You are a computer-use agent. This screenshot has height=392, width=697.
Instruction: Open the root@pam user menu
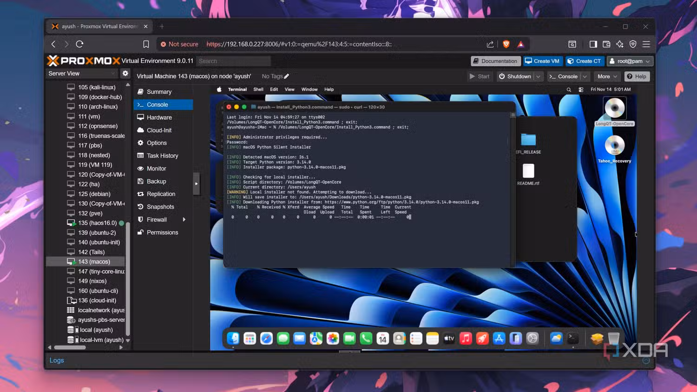pos(631,61)
